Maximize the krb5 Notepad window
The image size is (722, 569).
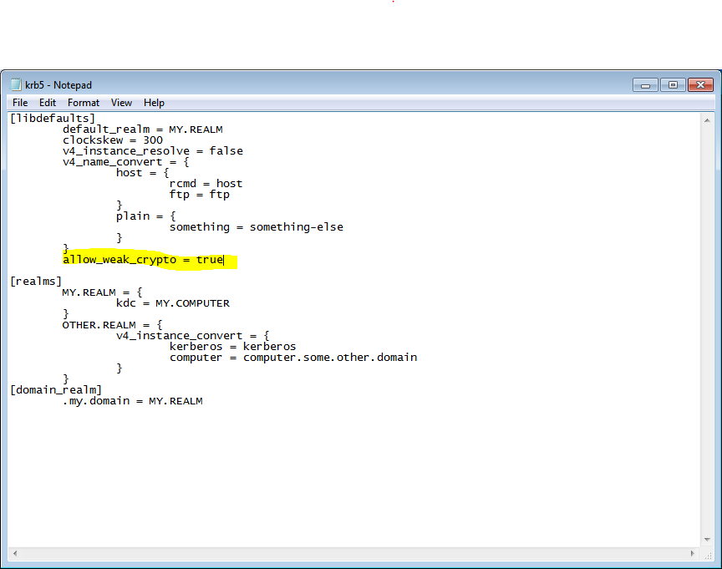point(672,84)
